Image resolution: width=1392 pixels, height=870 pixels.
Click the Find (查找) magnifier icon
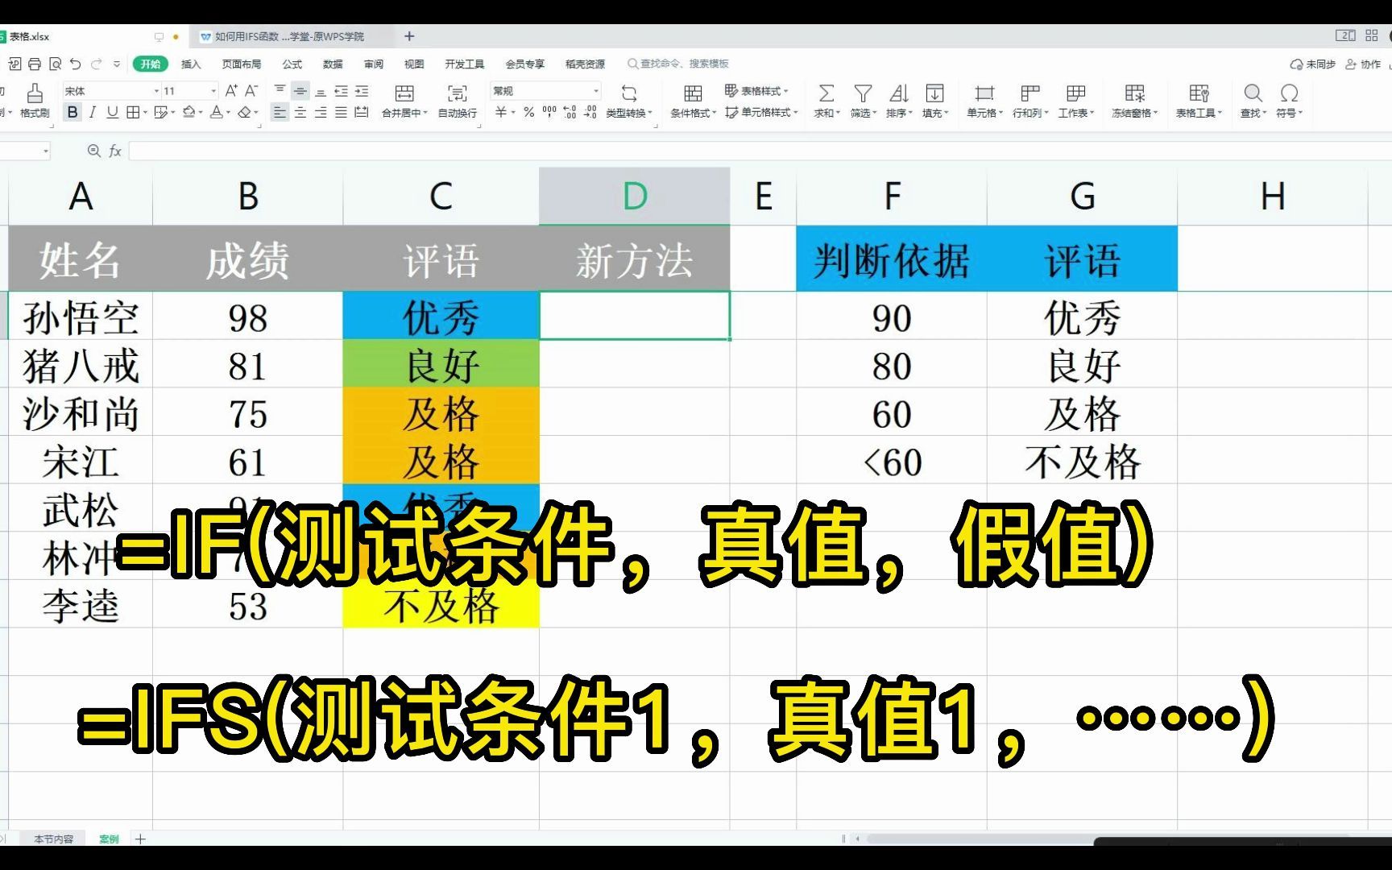point(1253,93)
